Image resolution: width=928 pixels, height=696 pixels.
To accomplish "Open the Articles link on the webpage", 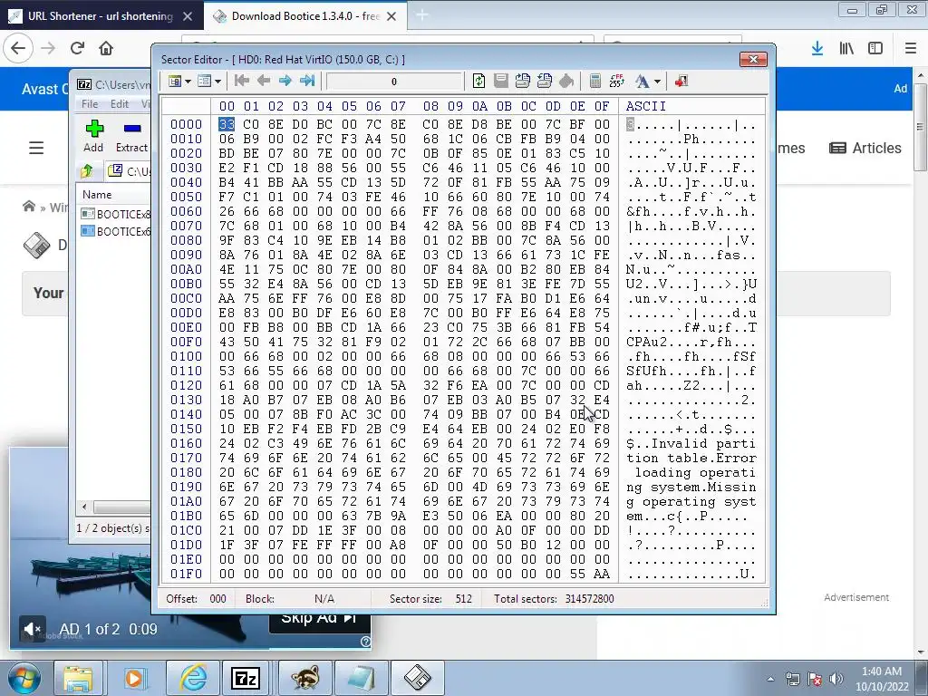I will pos(865,148).
